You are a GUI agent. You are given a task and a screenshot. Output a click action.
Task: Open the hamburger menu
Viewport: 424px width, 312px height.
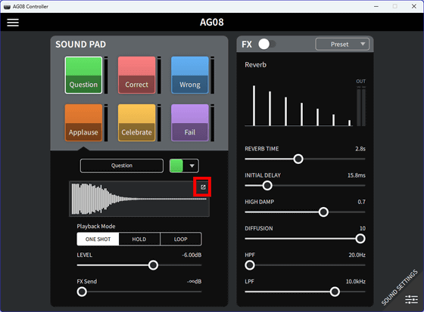click(x=13, y=23)
